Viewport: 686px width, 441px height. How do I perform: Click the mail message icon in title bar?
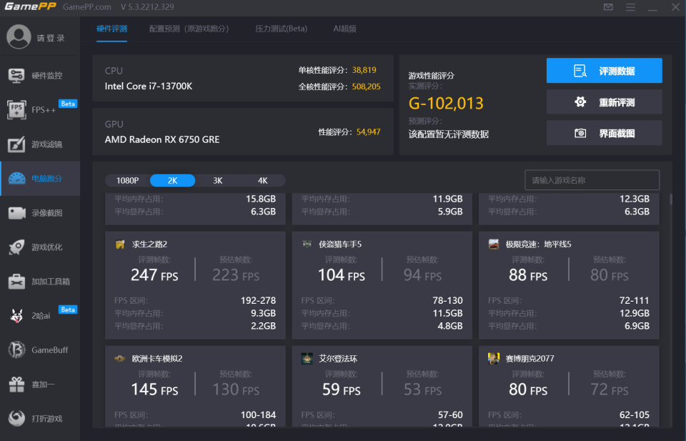(x=608, y=7)
